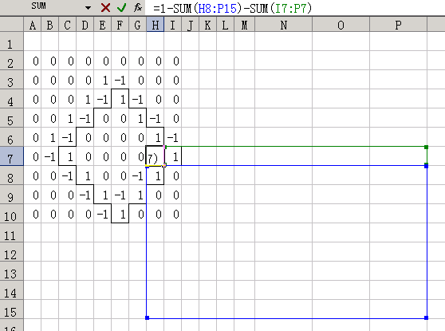Click editing cell H7 showing 7)
The image size is (445, 331).
click(x=155, y=156)
